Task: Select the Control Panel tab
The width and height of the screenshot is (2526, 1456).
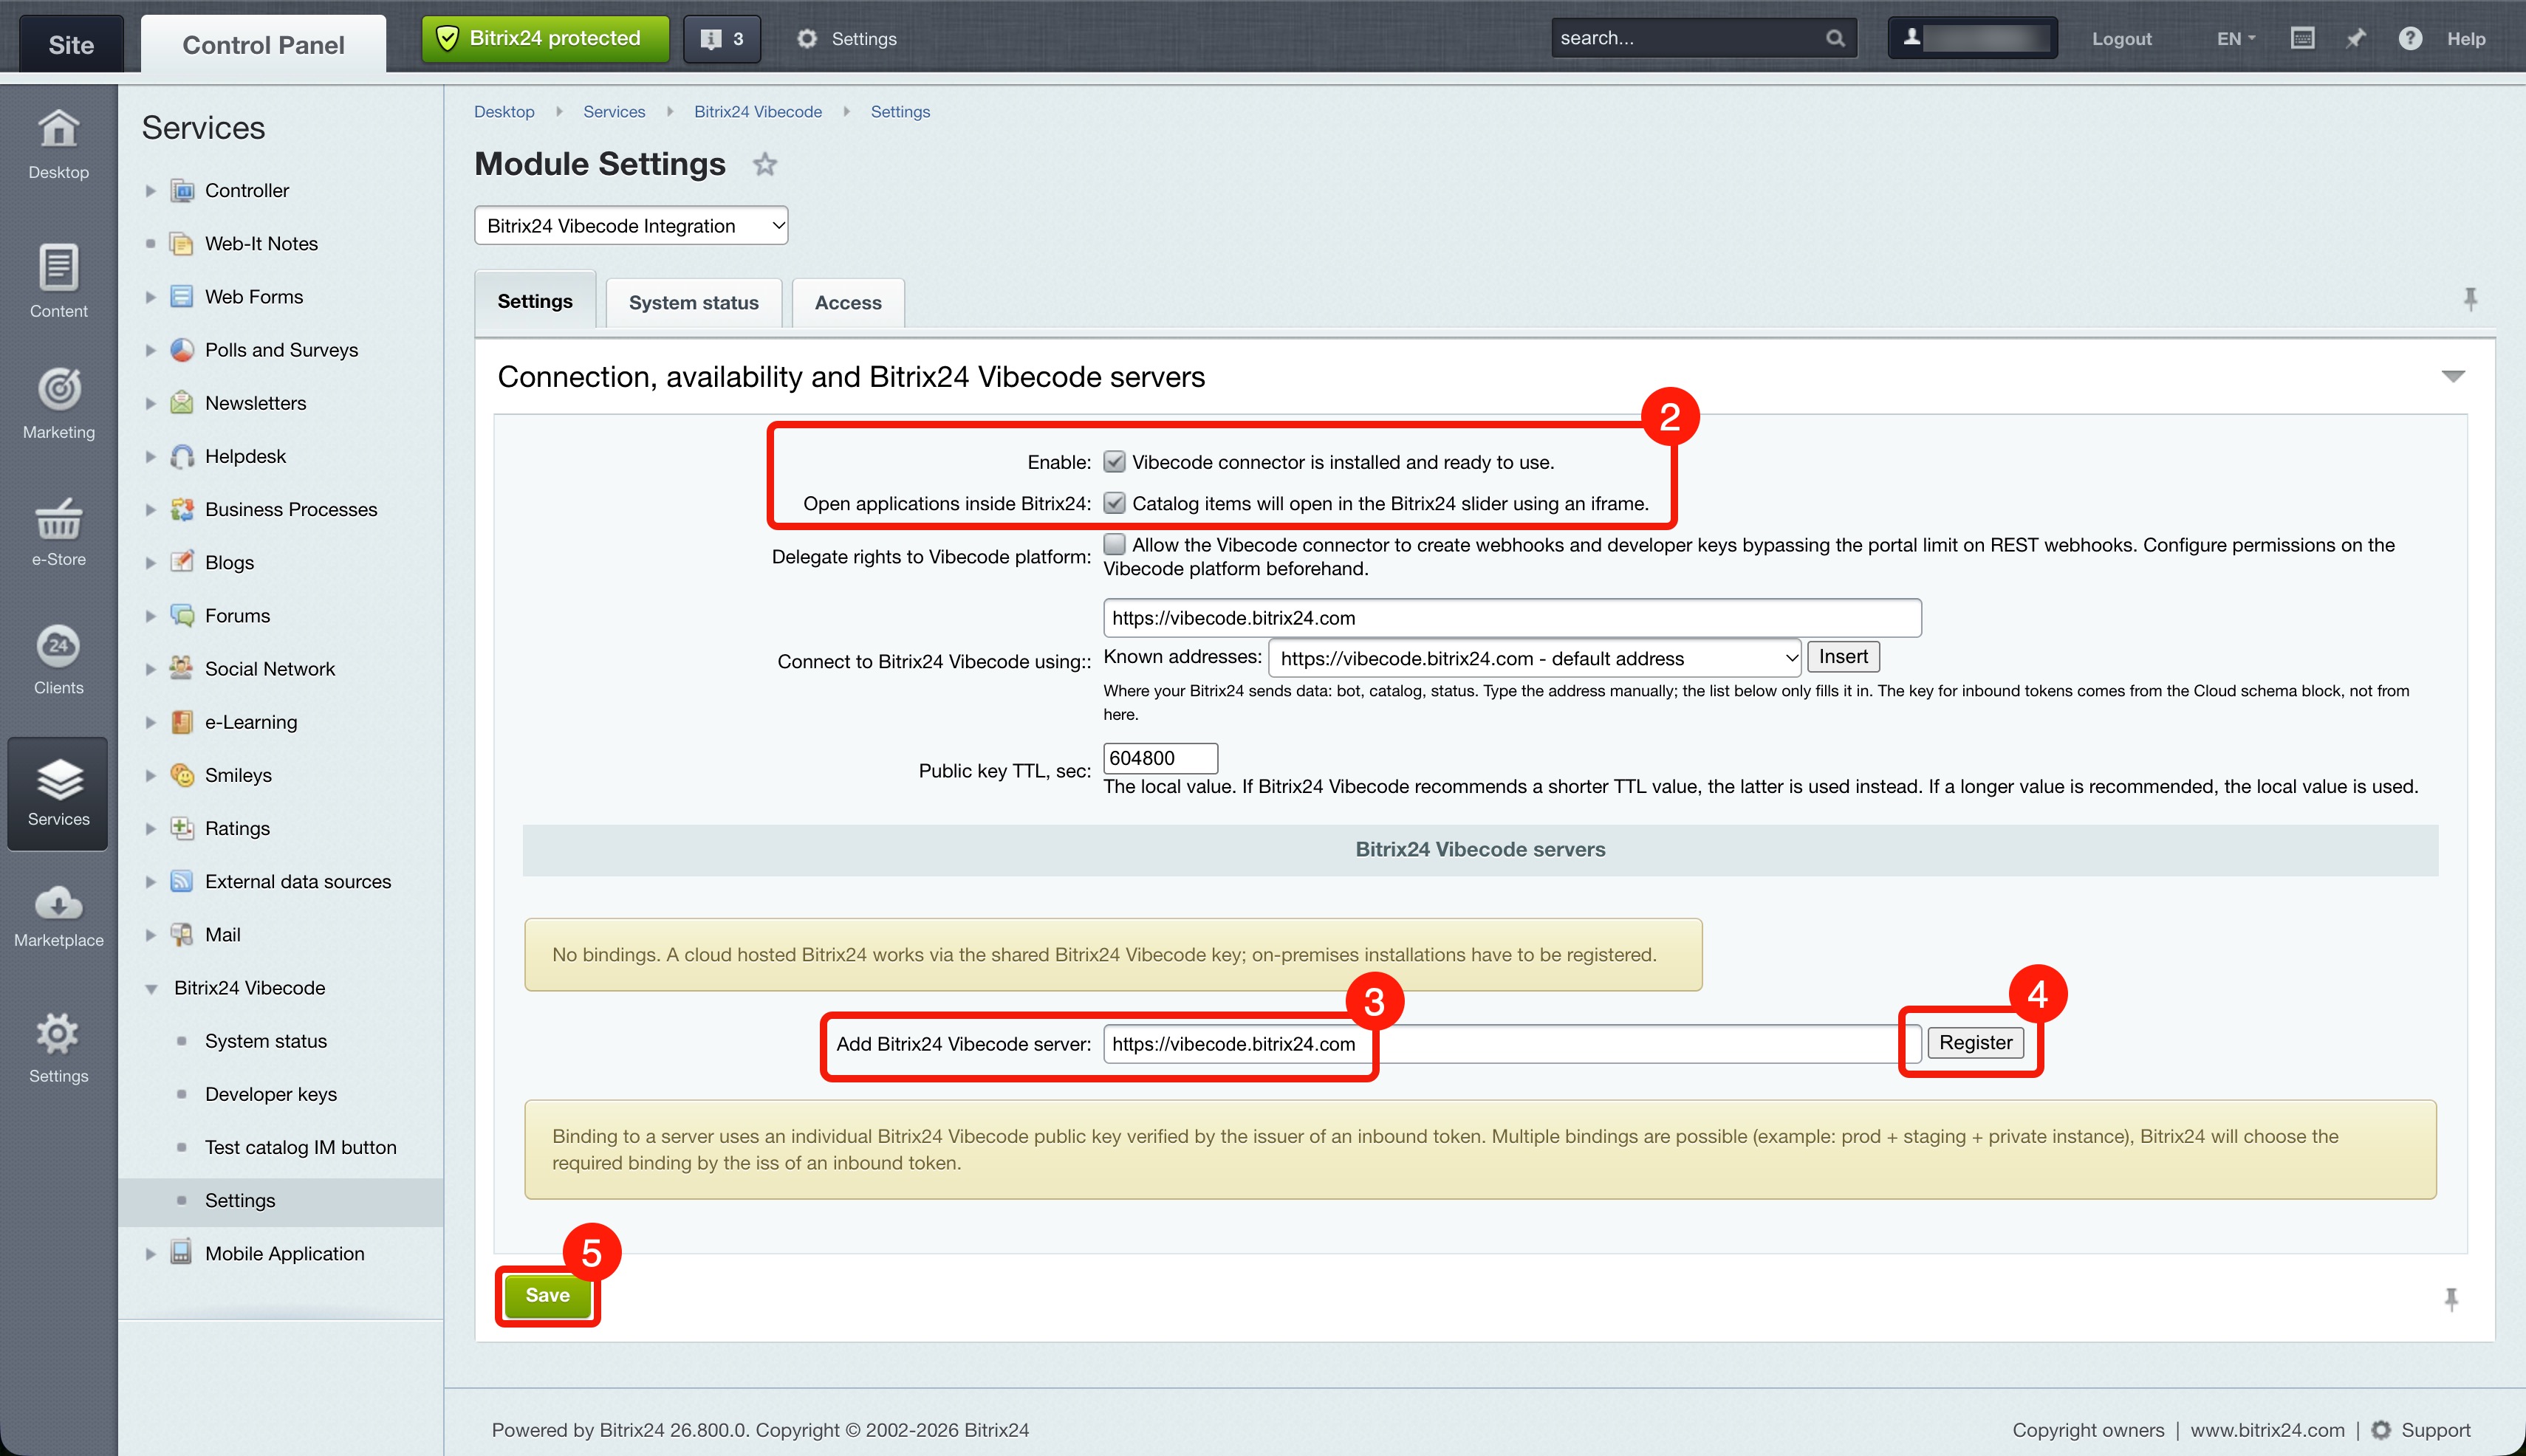Action: [x=263, y=44]
